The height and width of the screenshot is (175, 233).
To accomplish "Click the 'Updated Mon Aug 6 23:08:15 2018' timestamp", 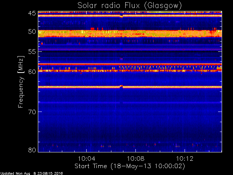I will pos(32,174).
